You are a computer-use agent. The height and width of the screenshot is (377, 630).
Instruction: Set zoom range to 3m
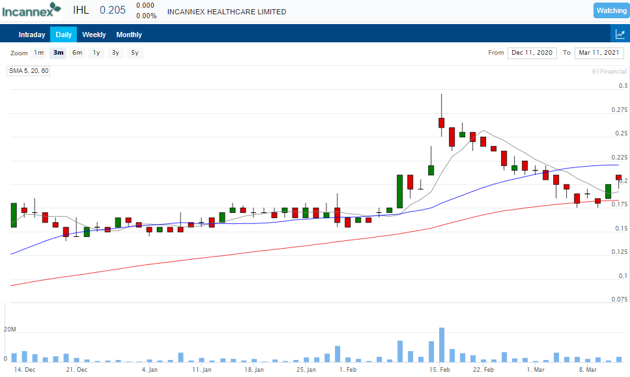click(x=58, y=53)
